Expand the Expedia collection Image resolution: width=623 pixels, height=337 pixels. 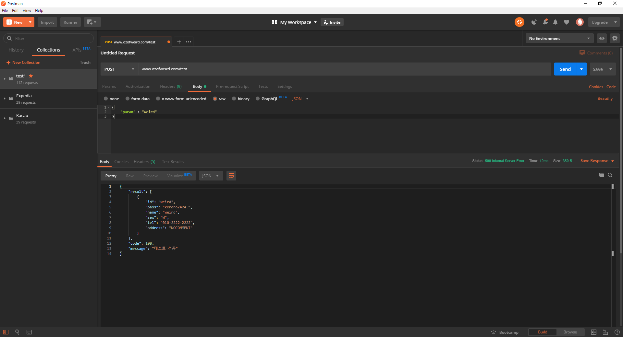pyautogui.click(x=5, y=99)
